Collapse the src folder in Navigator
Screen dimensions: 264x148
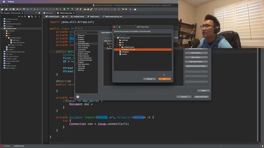click(x=4, y=36)
